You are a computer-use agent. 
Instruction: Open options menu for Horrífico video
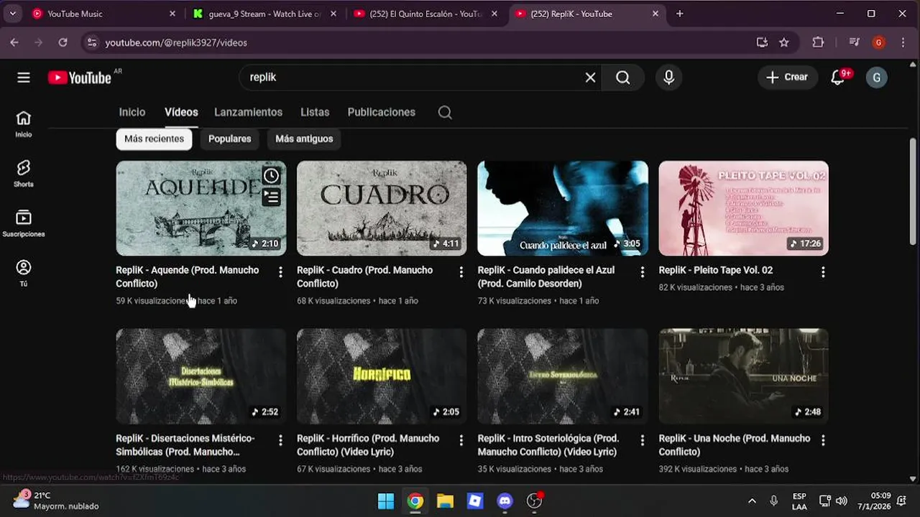click(461, 440)
